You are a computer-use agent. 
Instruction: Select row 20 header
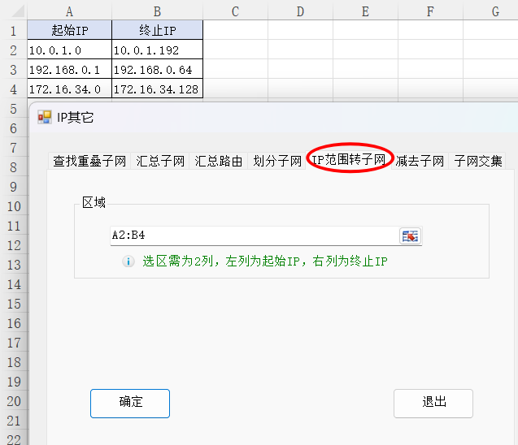click(14, 401)
